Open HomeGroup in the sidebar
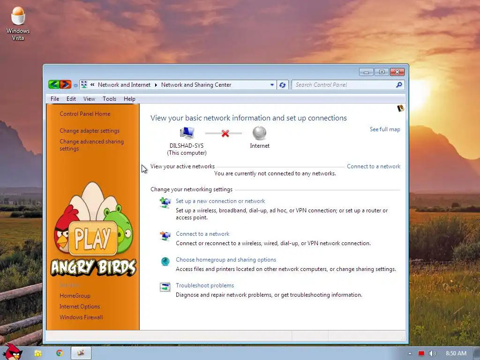The height and width of the screenshot is (360, 480). (x=75, y=296)
